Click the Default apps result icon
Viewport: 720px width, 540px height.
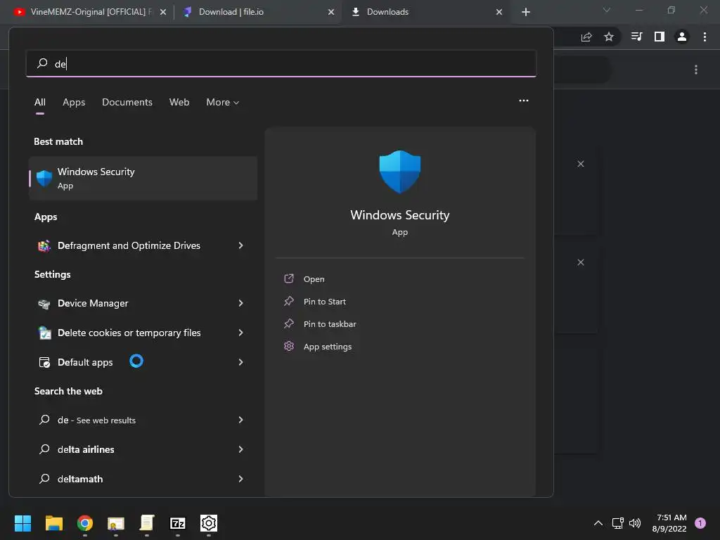click(44, 362)
